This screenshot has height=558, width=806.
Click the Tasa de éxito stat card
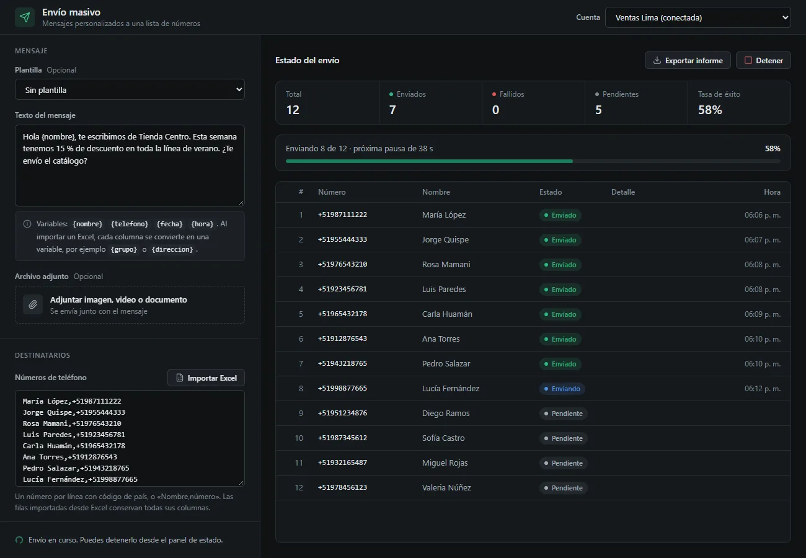pyautogui.click(x=739, y=103)
